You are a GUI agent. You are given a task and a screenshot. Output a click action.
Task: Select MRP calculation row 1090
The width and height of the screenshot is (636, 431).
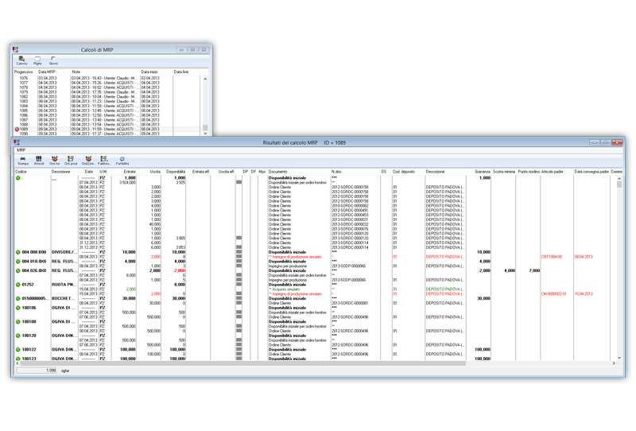[108, 134]
